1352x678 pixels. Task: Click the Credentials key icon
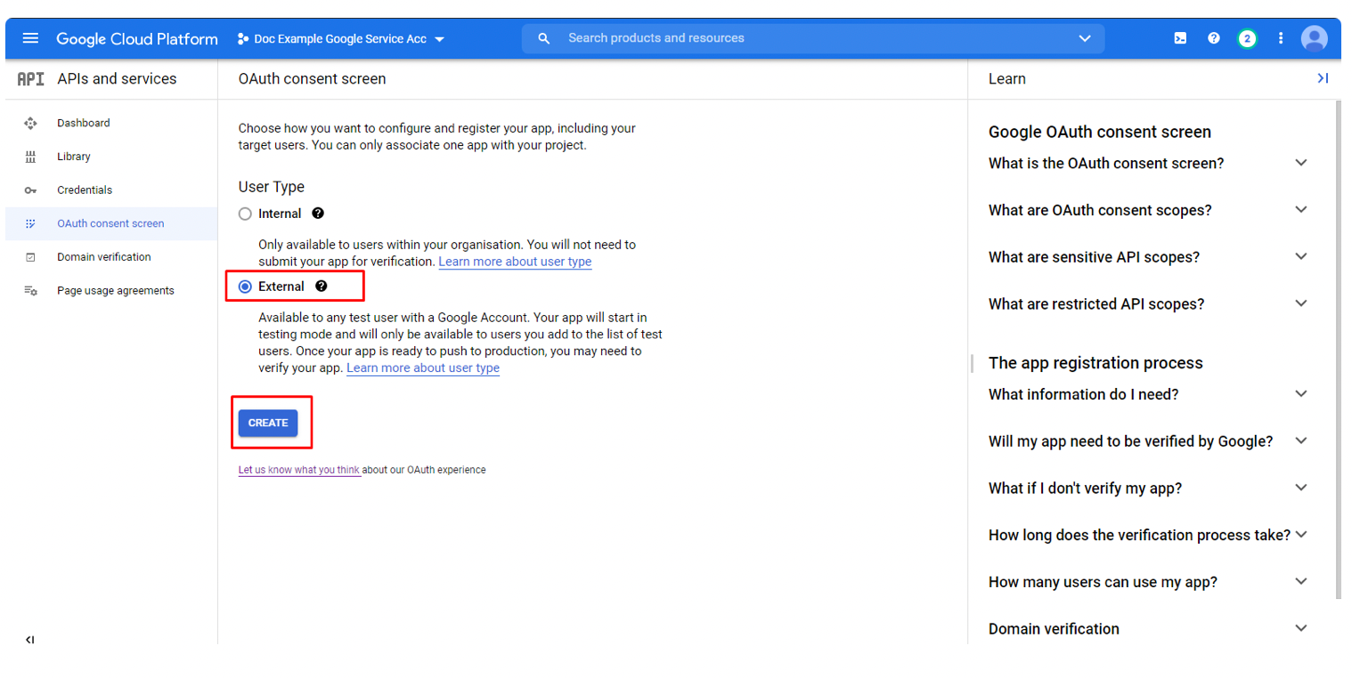(30, 190)
